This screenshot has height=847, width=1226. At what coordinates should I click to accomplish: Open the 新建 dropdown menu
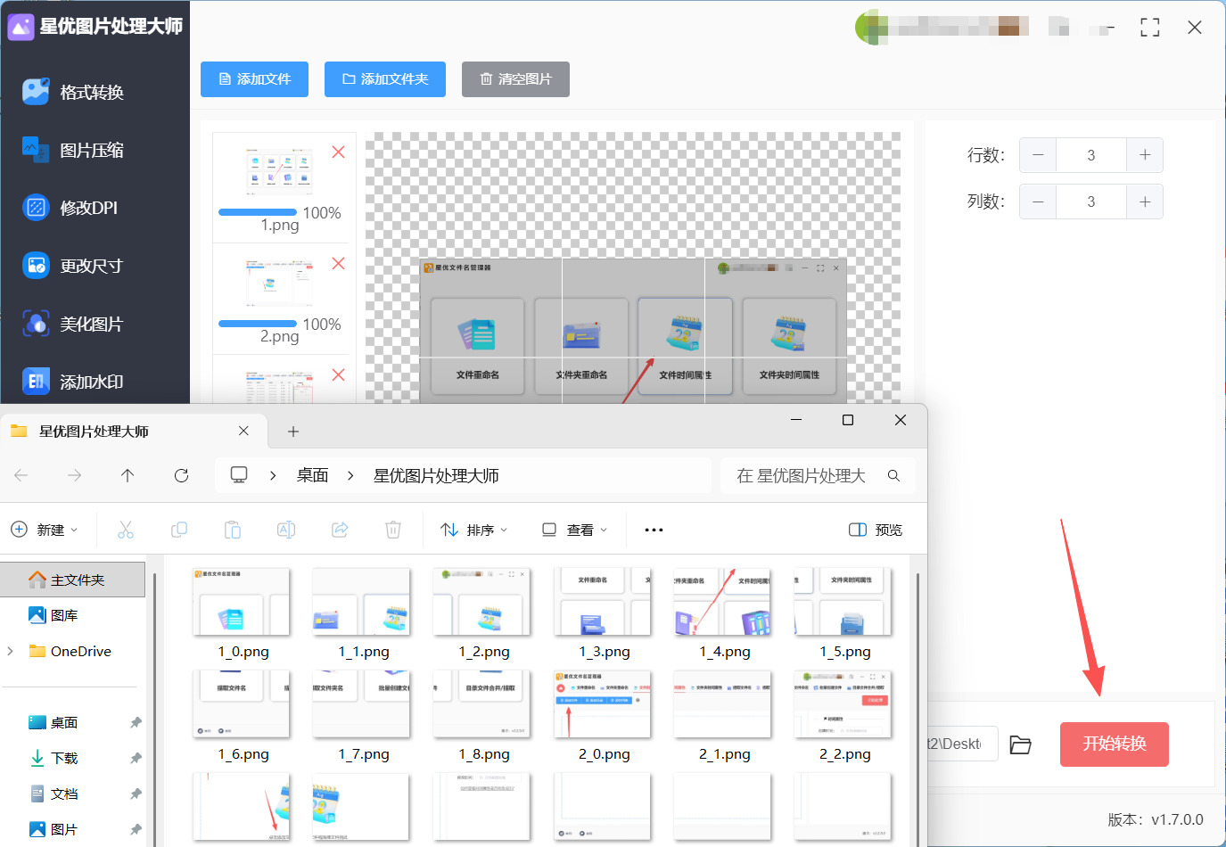click(45, 530)
